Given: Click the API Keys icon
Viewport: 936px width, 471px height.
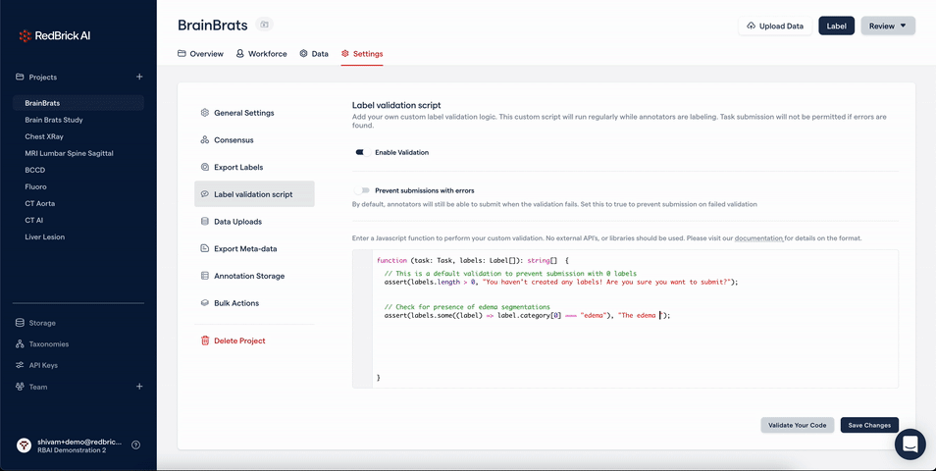Looking at the screenshot, I should pos(20,365).
